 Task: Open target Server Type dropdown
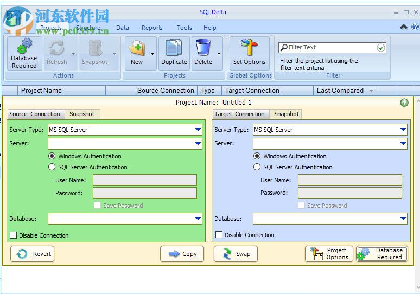pyautogui.click(x=403, y=130)
